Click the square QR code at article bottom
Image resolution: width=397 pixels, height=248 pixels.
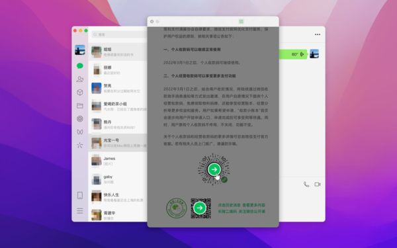click(200, 208)
